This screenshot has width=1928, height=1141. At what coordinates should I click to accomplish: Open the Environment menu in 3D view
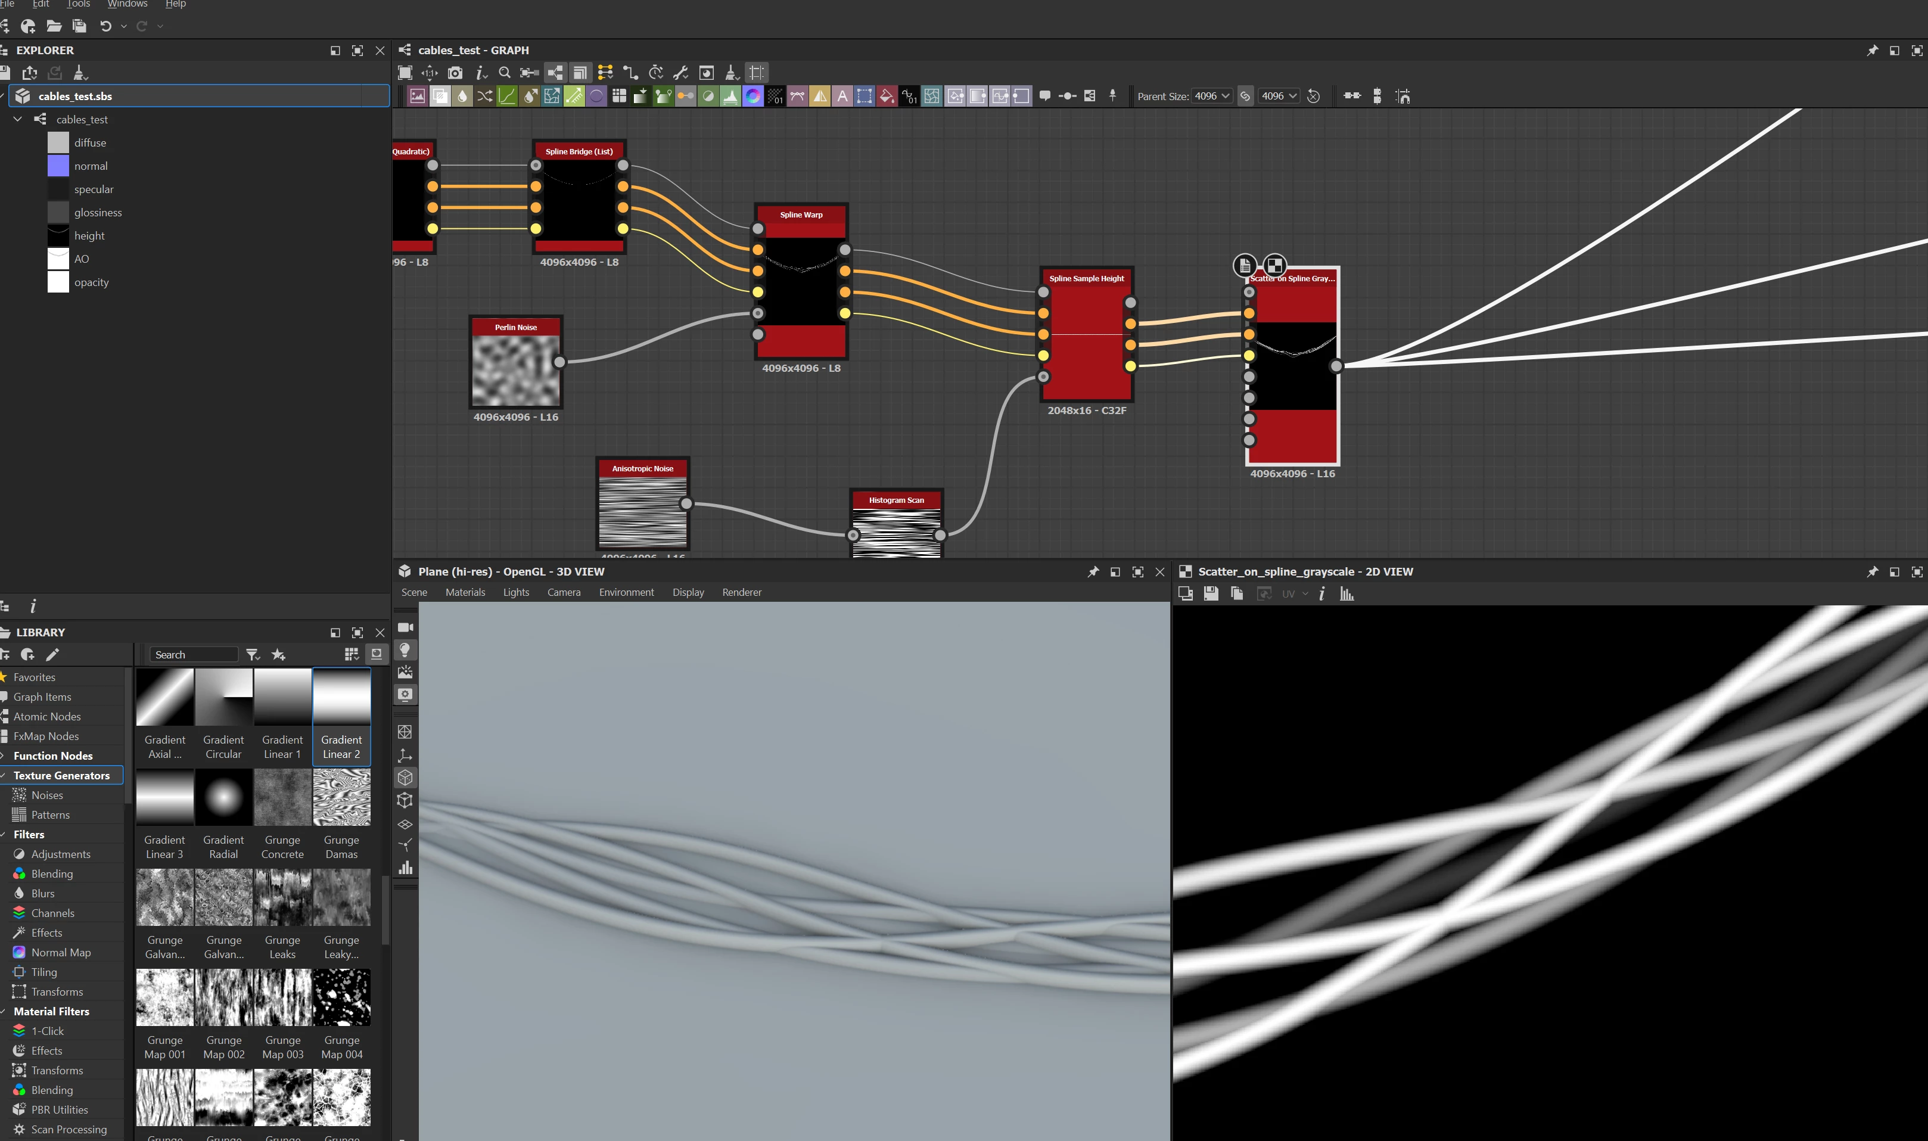tap(626, 592)
